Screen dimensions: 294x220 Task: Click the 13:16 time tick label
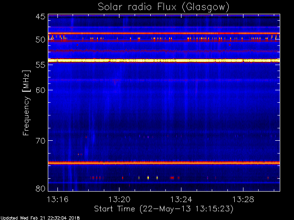point(57,199)
